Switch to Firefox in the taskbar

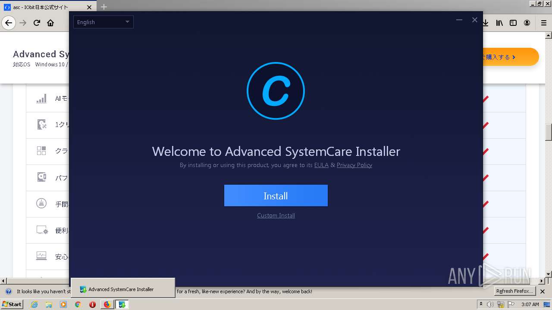(x=107, y=304)
